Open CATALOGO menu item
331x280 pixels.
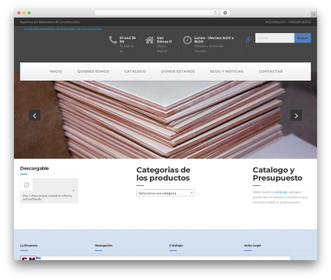[x=135, y=71]
